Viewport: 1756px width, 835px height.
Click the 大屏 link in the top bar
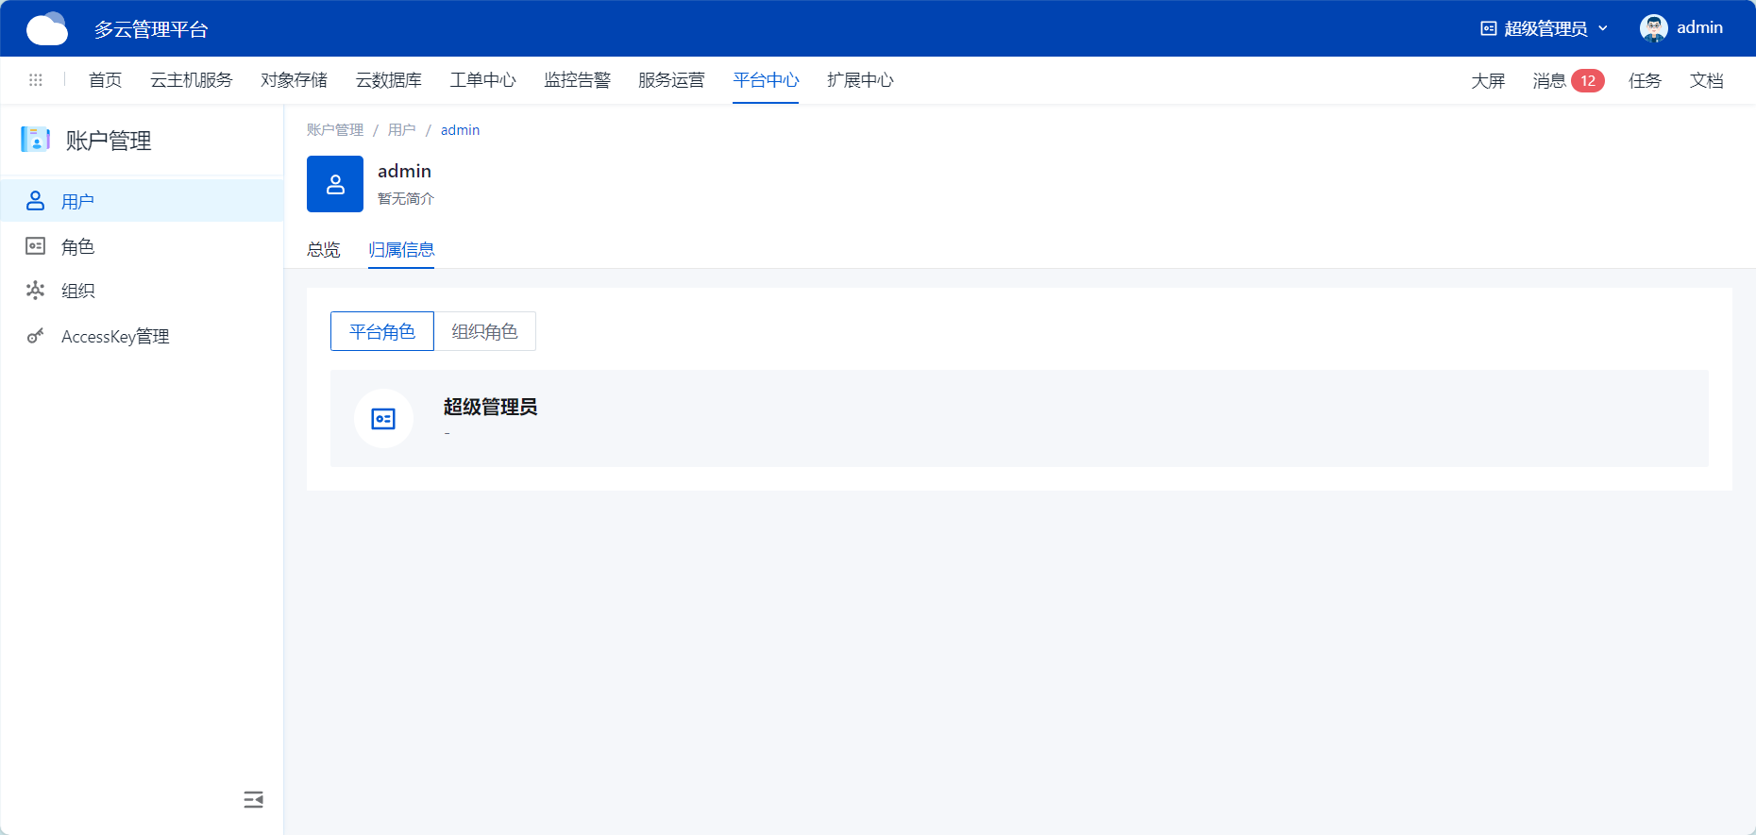click(x=1488, y=81)
